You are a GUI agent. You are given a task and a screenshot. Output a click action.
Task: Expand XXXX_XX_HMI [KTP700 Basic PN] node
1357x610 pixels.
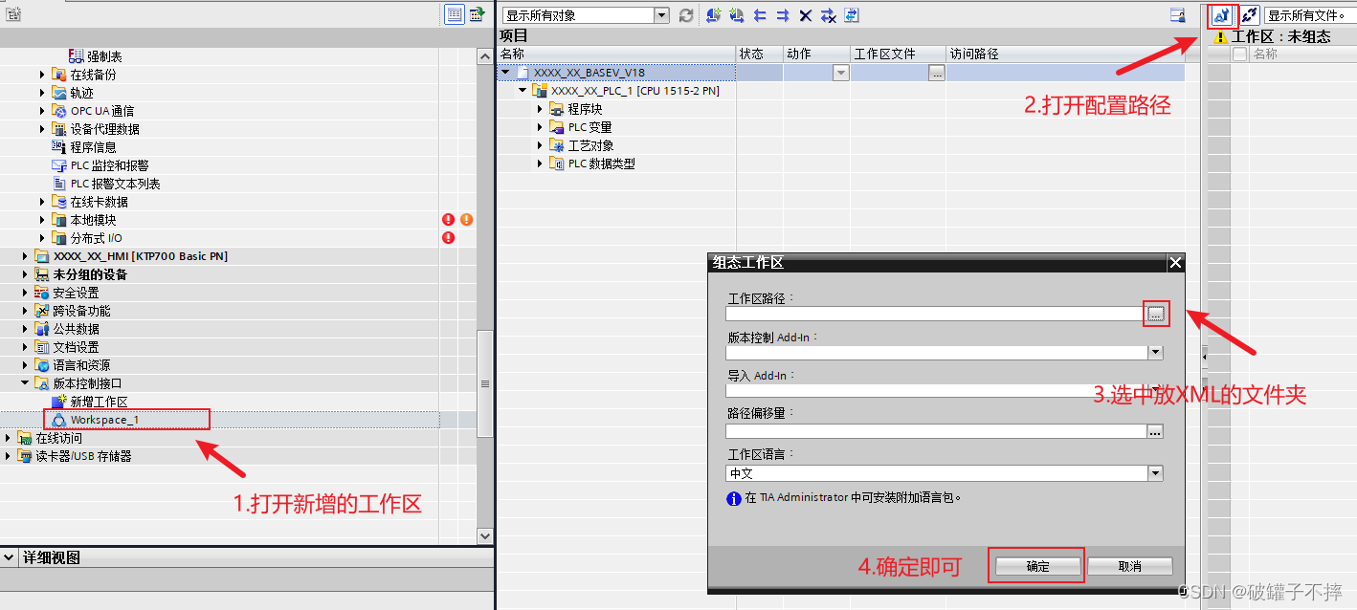coord(25,256)
